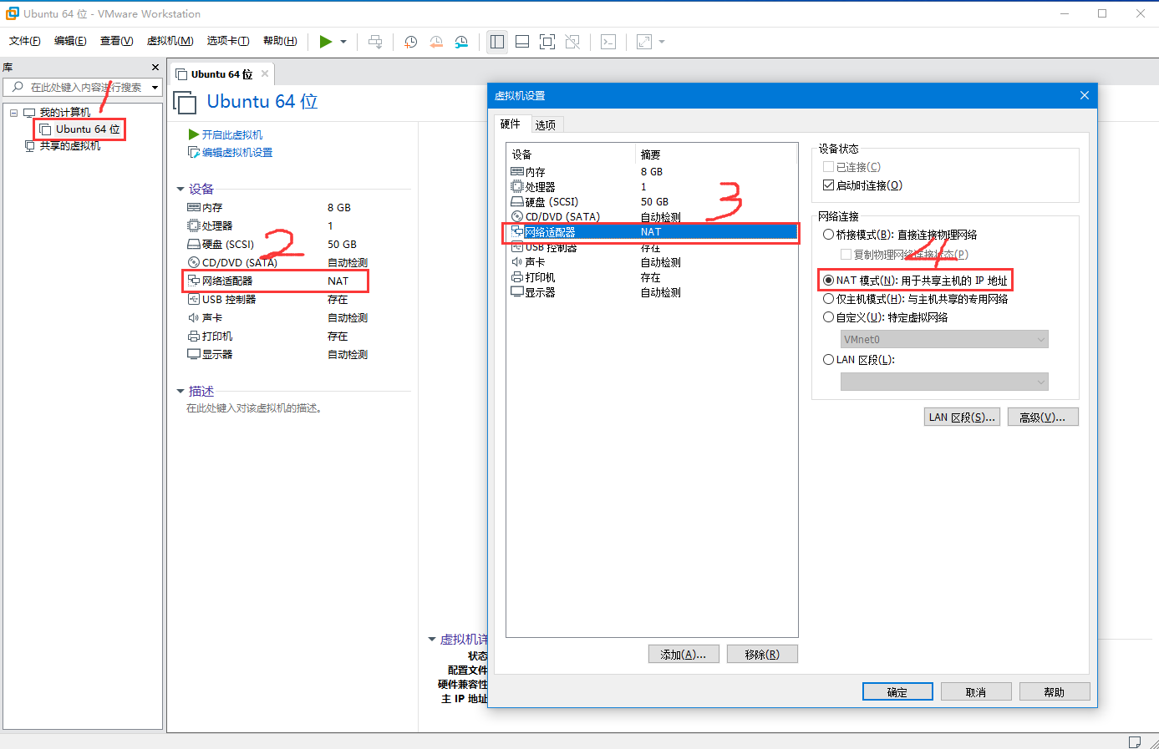Click the LAN 区段(S)... button
Image resolution: width=1159 pixels, height=749 pixels.
coord(962,417)
